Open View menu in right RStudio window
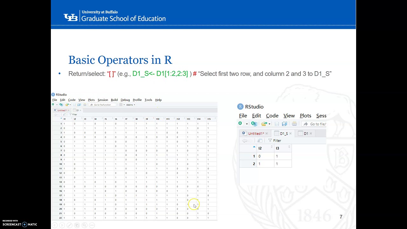 [289, 116]
